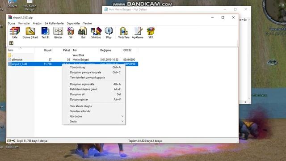Click 'Toplam 81.825 bayt 2 dosya' status

point(145,141)
